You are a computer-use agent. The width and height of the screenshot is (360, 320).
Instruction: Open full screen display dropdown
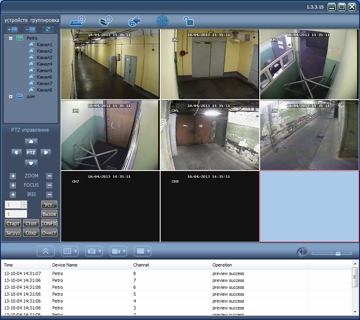[x=142, y=251]
